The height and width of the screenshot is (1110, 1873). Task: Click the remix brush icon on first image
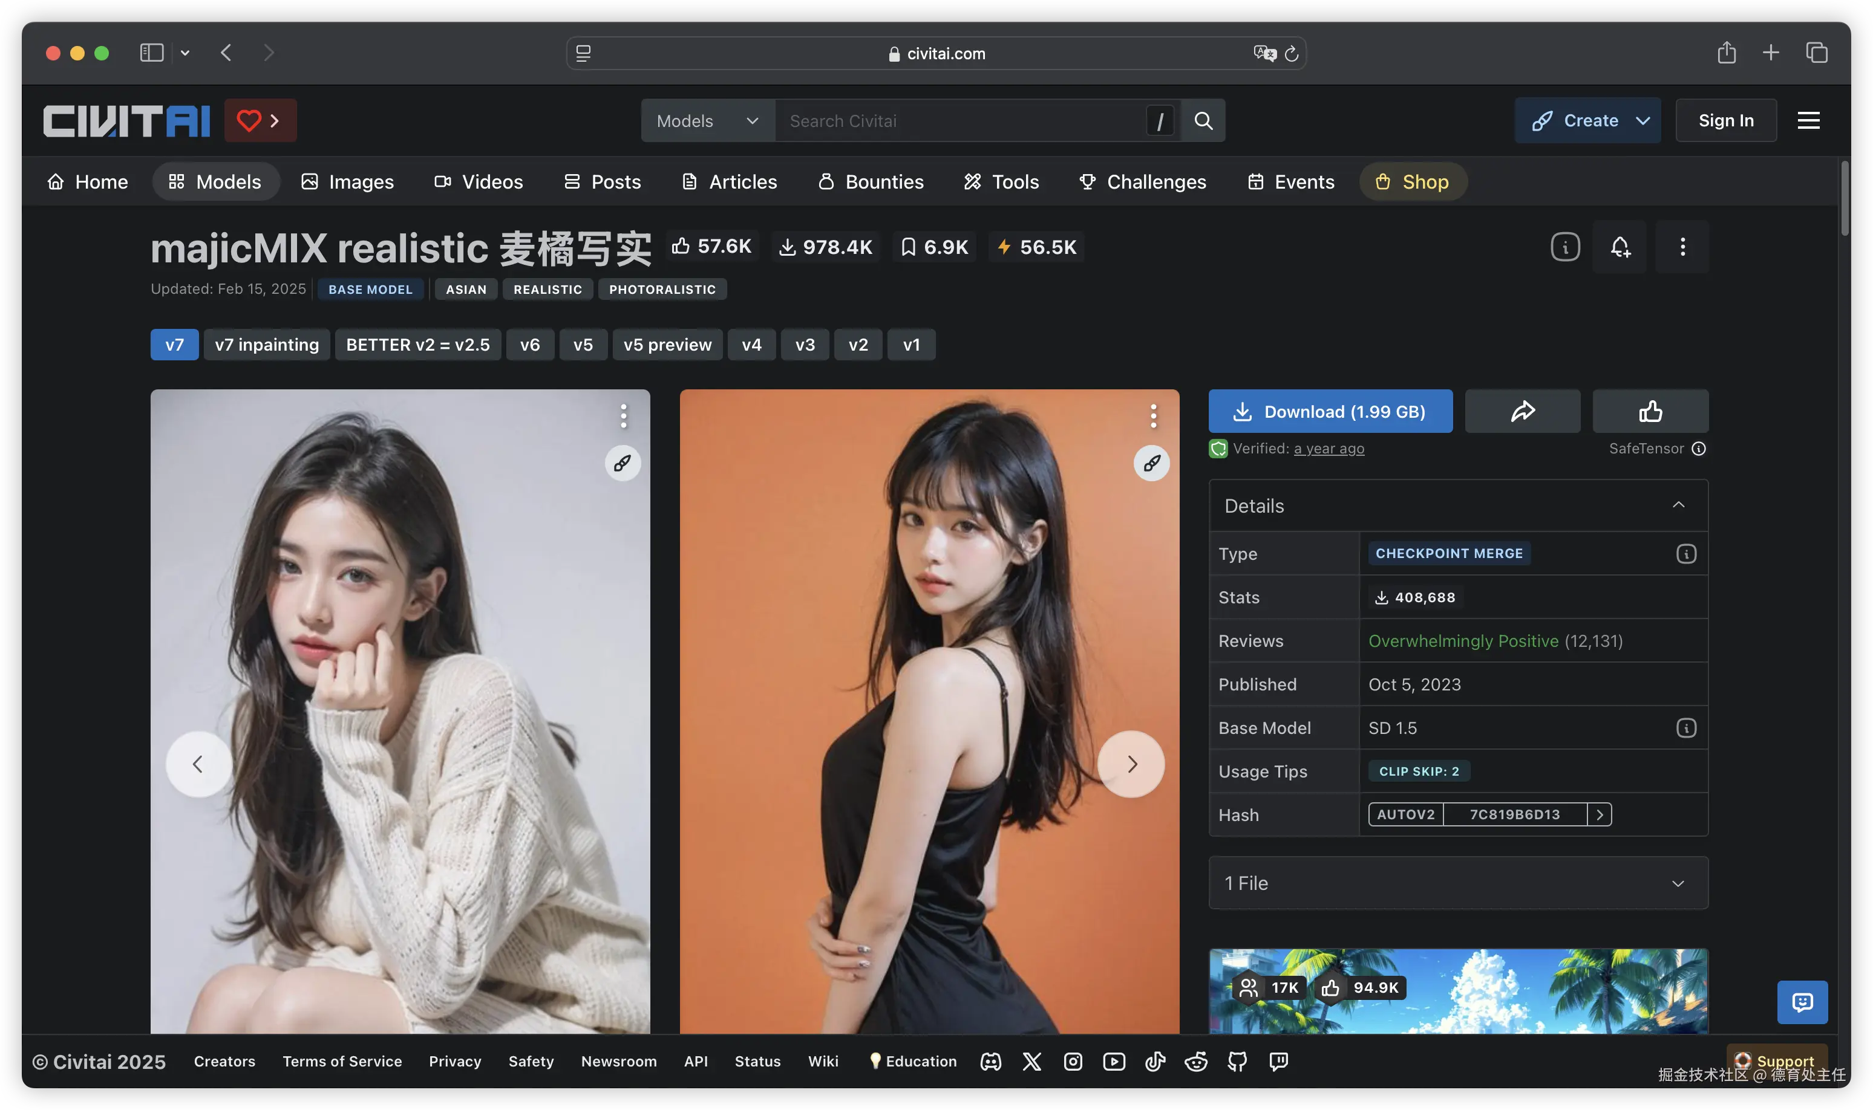623,463
